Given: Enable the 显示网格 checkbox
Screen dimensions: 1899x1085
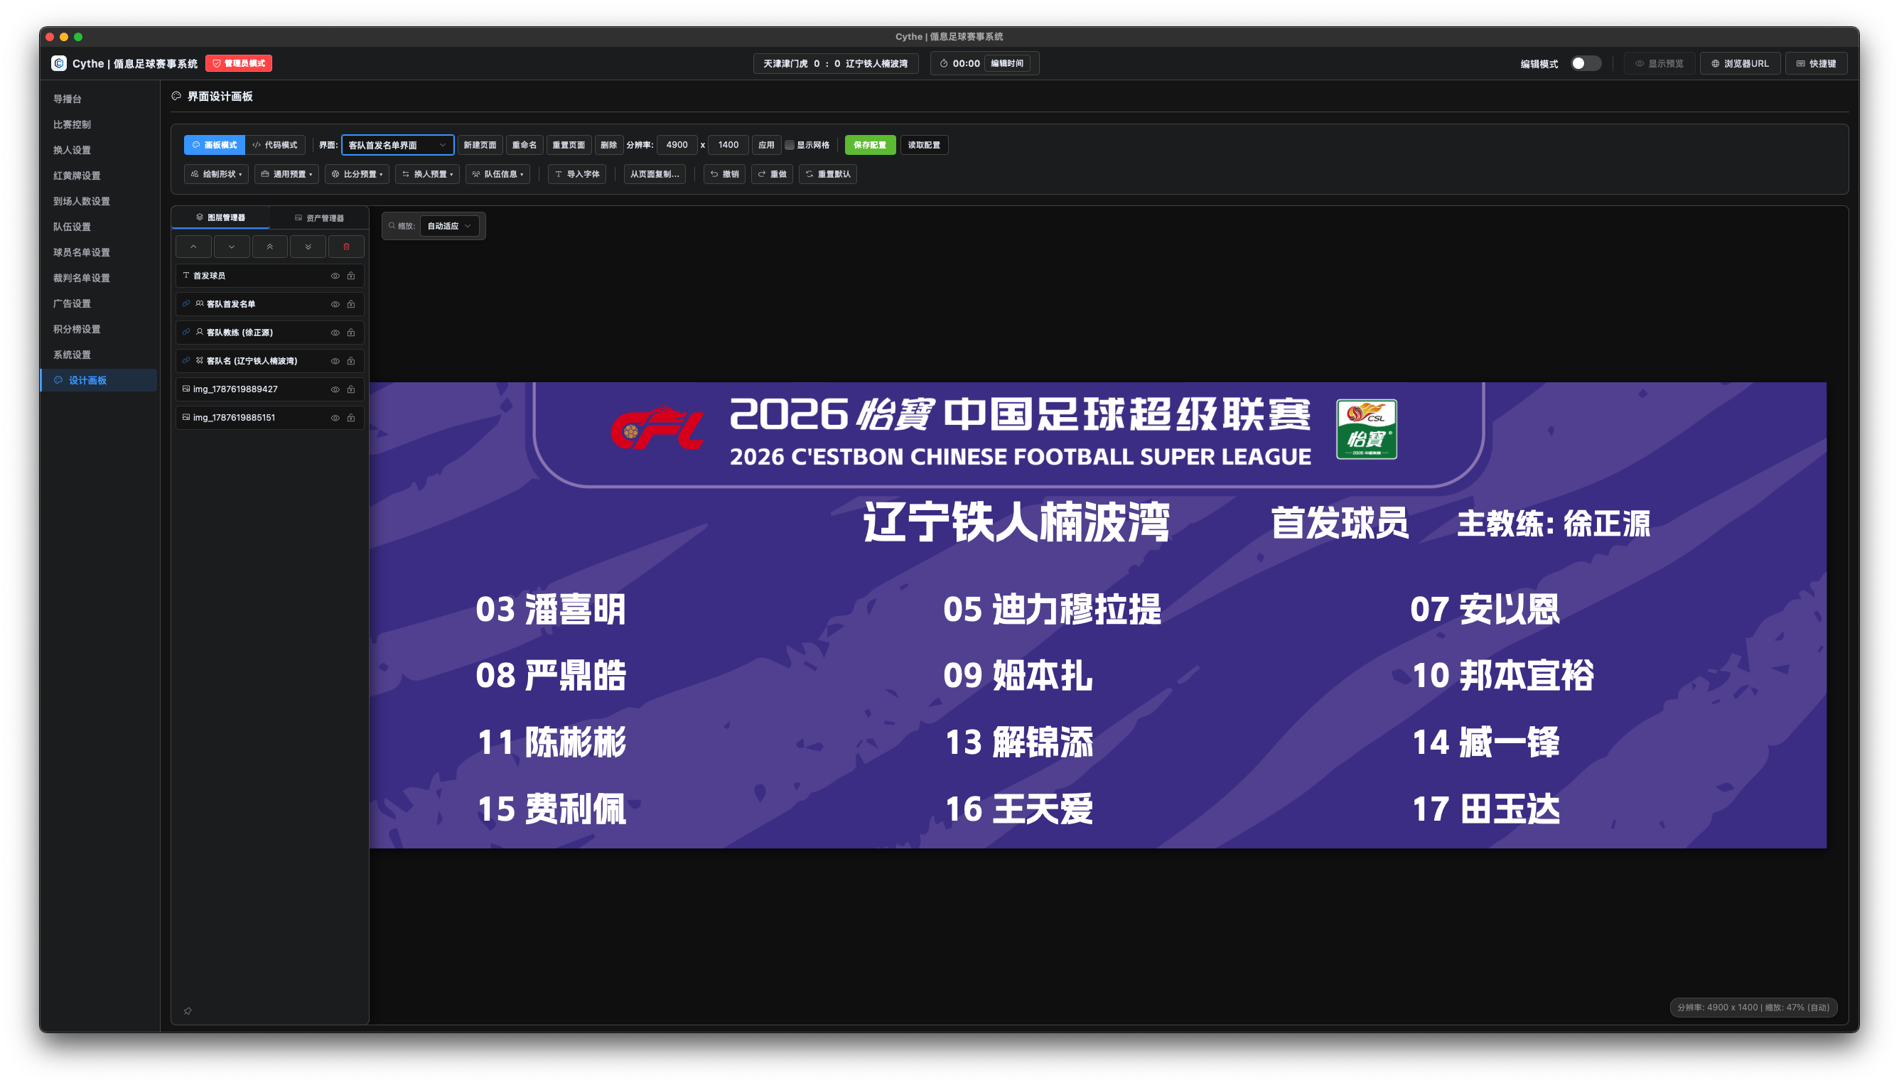Looking at the screenshot, I should pyautogui.click(x=790, y=146).
